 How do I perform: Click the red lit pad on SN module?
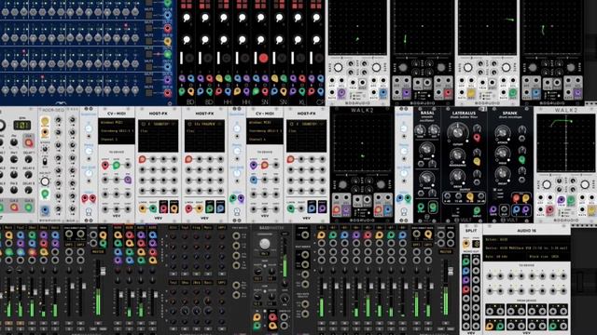[x=263, y=58]
